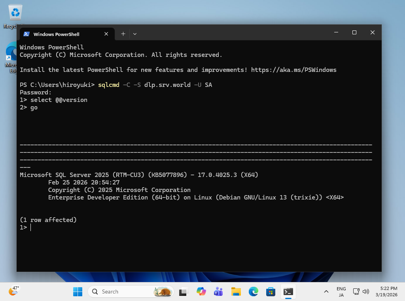405x301 pixels.
Task: Maximize the PowerShell window
Action: (354, 32)
